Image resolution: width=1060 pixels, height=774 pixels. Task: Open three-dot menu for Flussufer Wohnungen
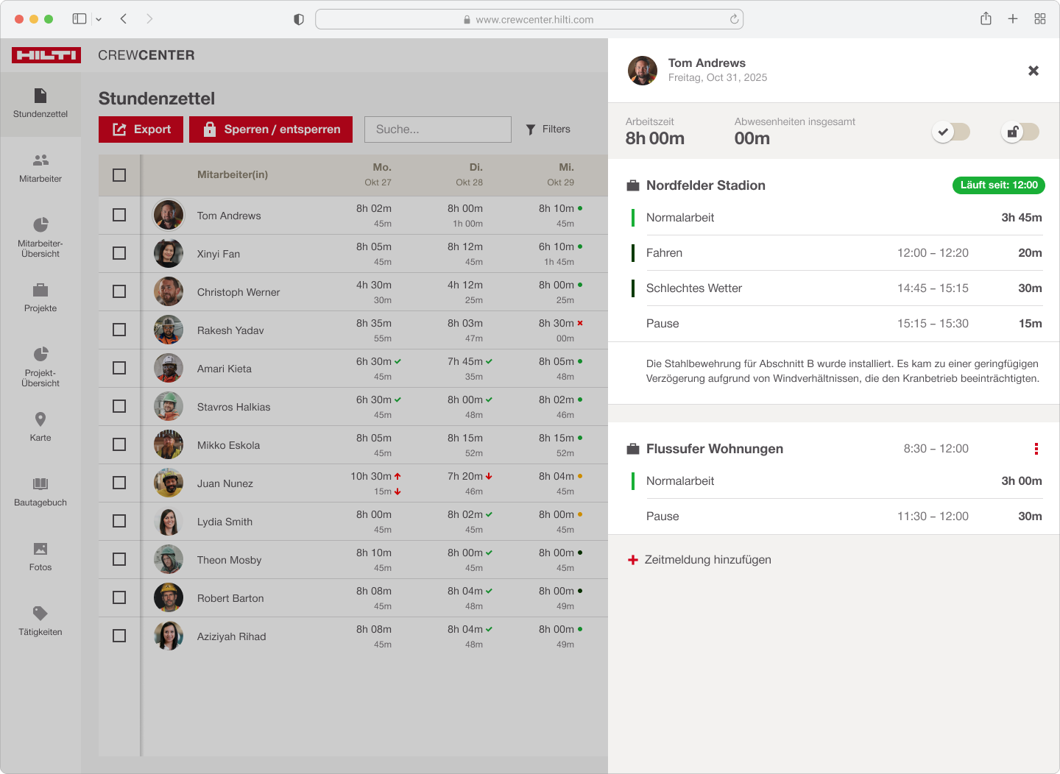click(1036, 449)
